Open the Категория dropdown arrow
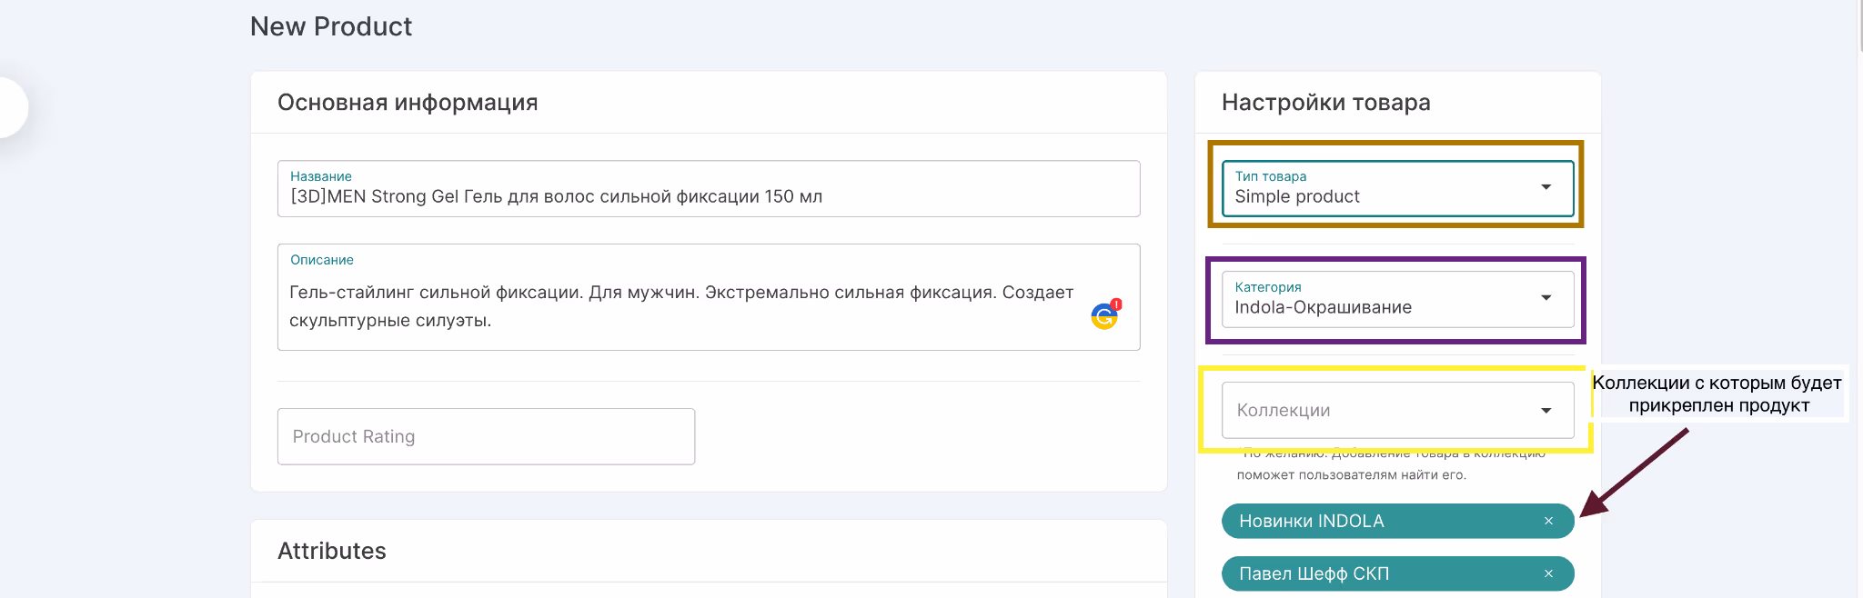Screen dimensions: 1863x598 click(x=1546, y=298)
